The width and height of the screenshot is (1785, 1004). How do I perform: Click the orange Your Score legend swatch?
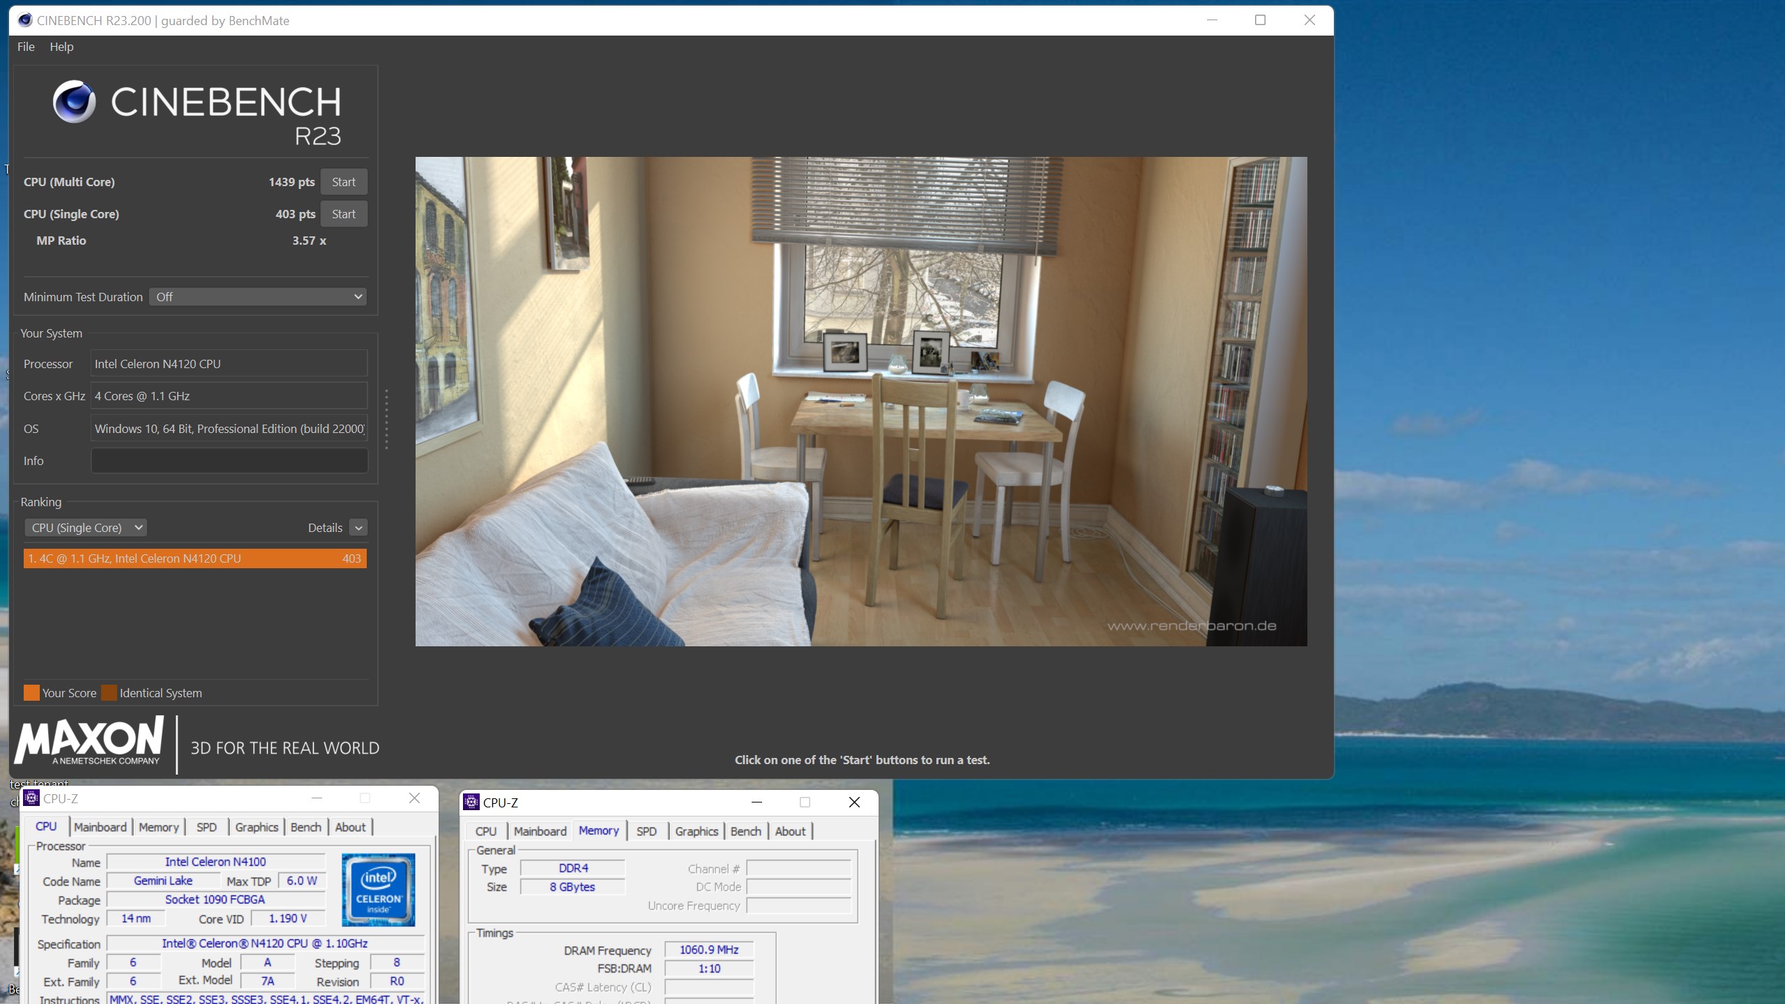(x=31, y=693)
